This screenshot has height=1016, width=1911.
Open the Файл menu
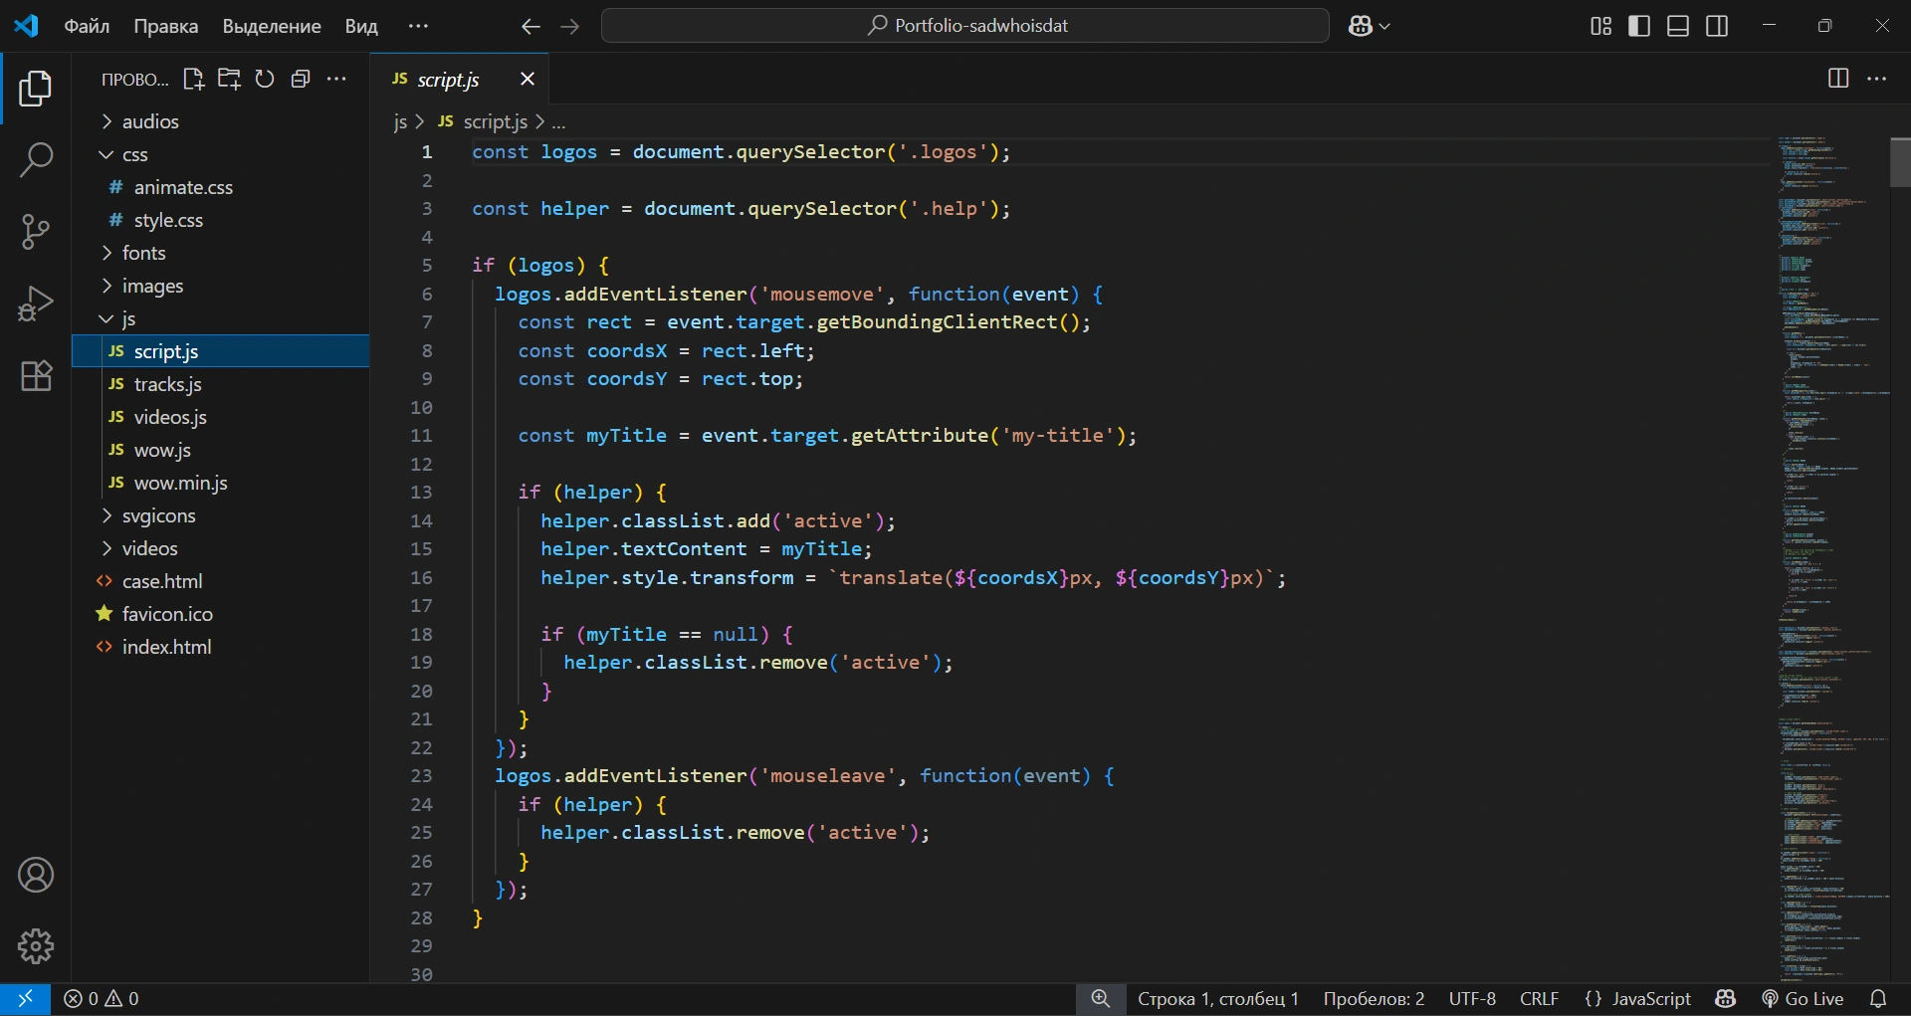click(x=87, y=26)
